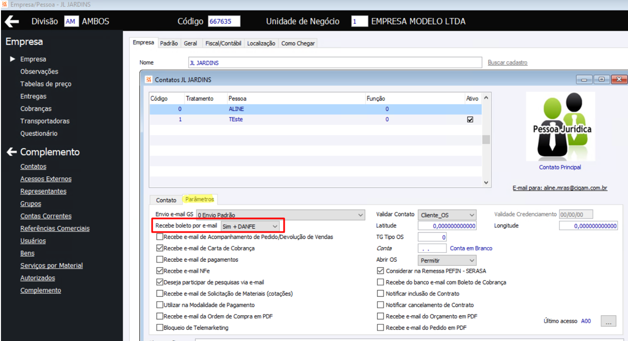Open Referências Comerciais in the sidebar

pyautogui.click(x=55, y=229)
